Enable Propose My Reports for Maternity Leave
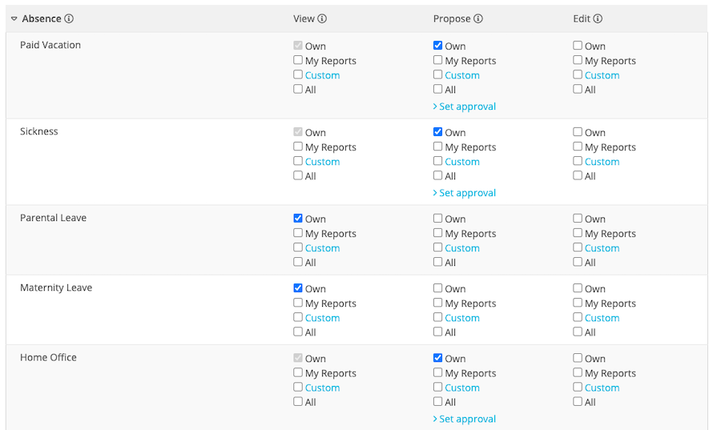 pos(438,303)
